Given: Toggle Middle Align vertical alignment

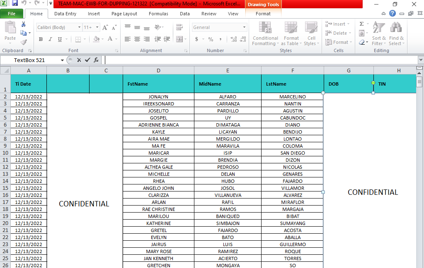Looking at the screenshot, I should point(137,27).
